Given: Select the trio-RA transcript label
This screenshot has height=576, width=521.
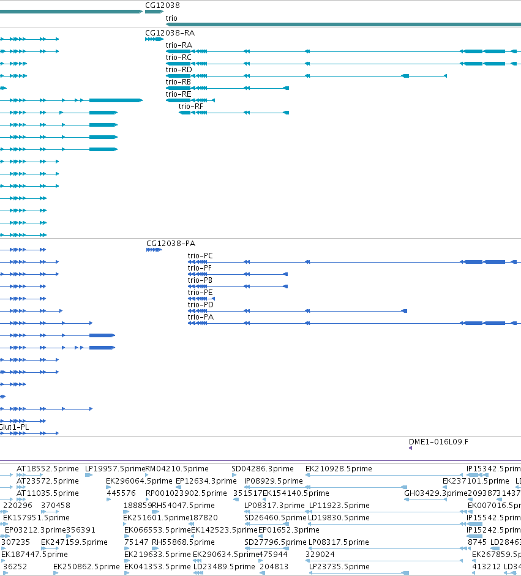Looking at the screenshot, I should click(179, 45).
